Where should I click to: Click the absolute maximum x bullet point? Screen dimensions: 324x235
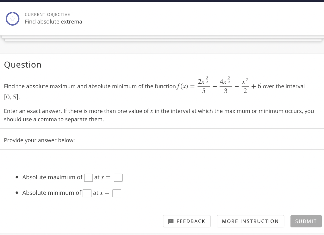click(x=17, y=177)
